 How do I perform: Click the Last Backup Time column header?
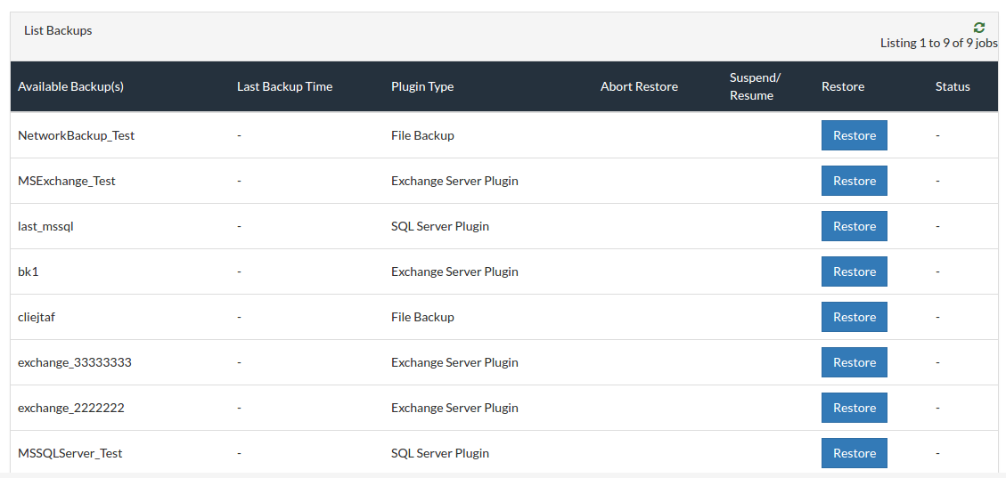click(x=284, y=86)
